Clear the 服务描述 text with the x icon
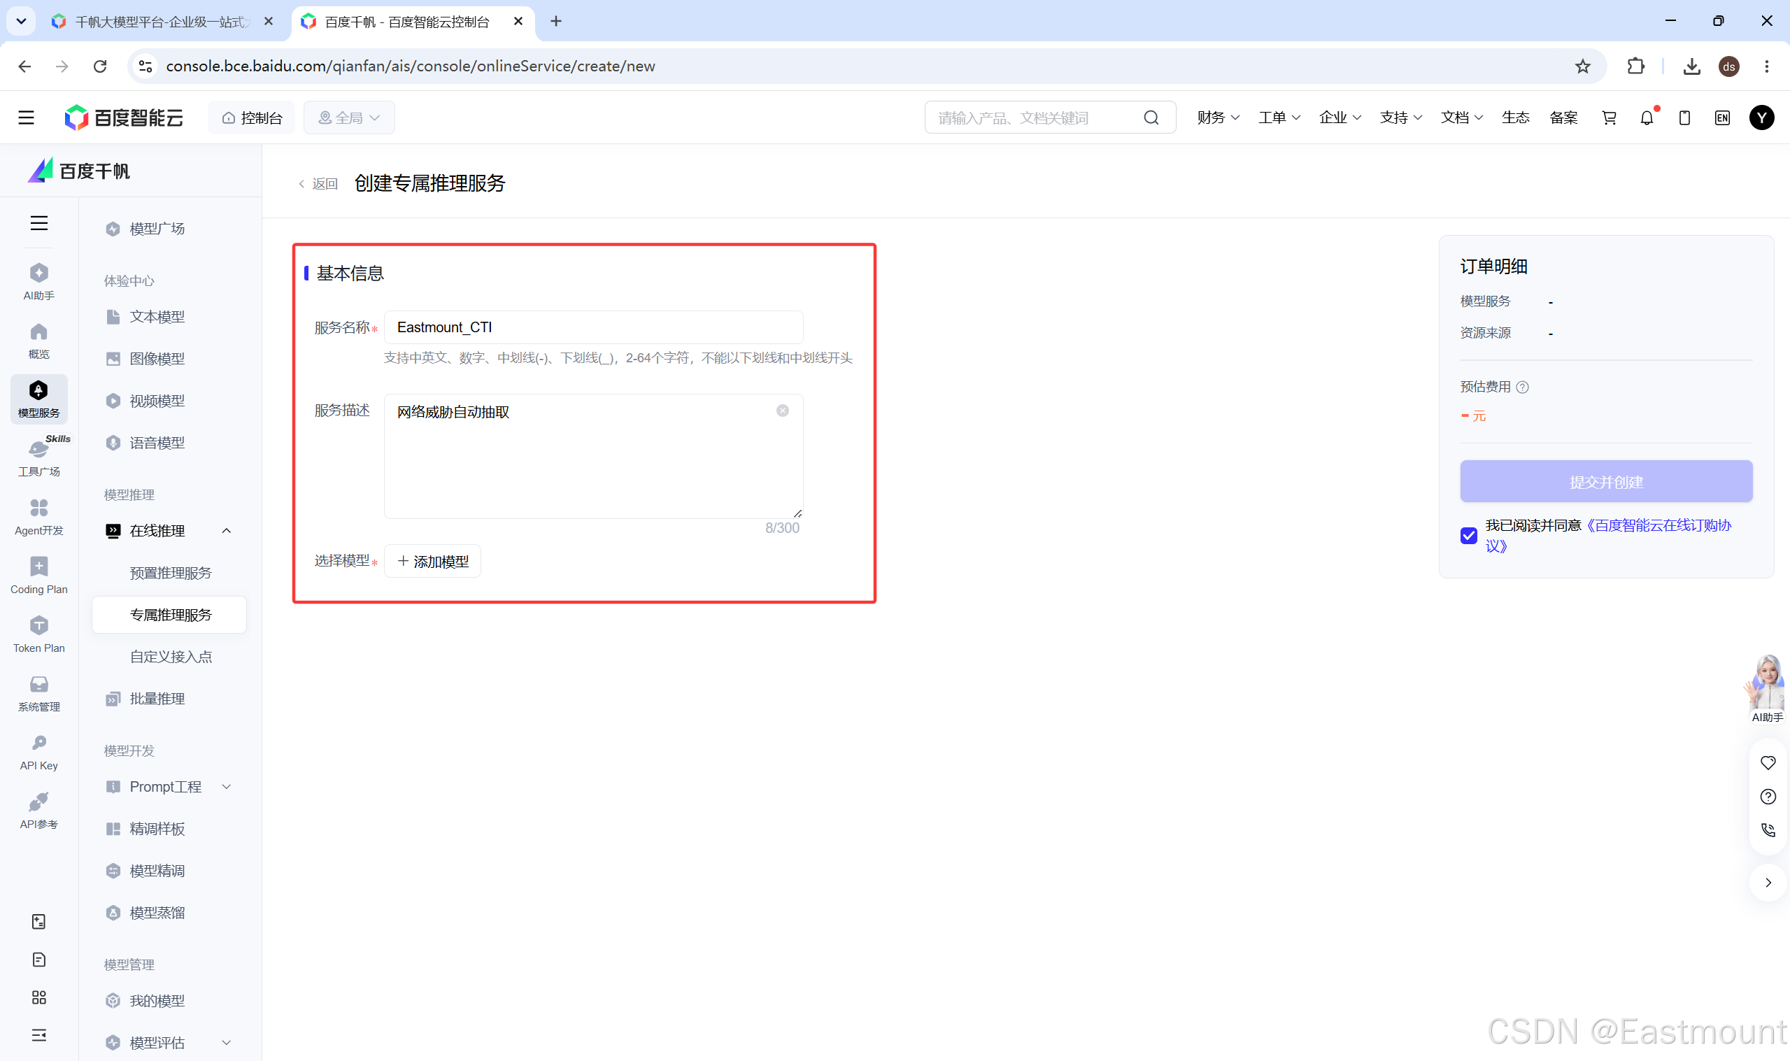1790x1061 pixels. [x=783, y=411]
